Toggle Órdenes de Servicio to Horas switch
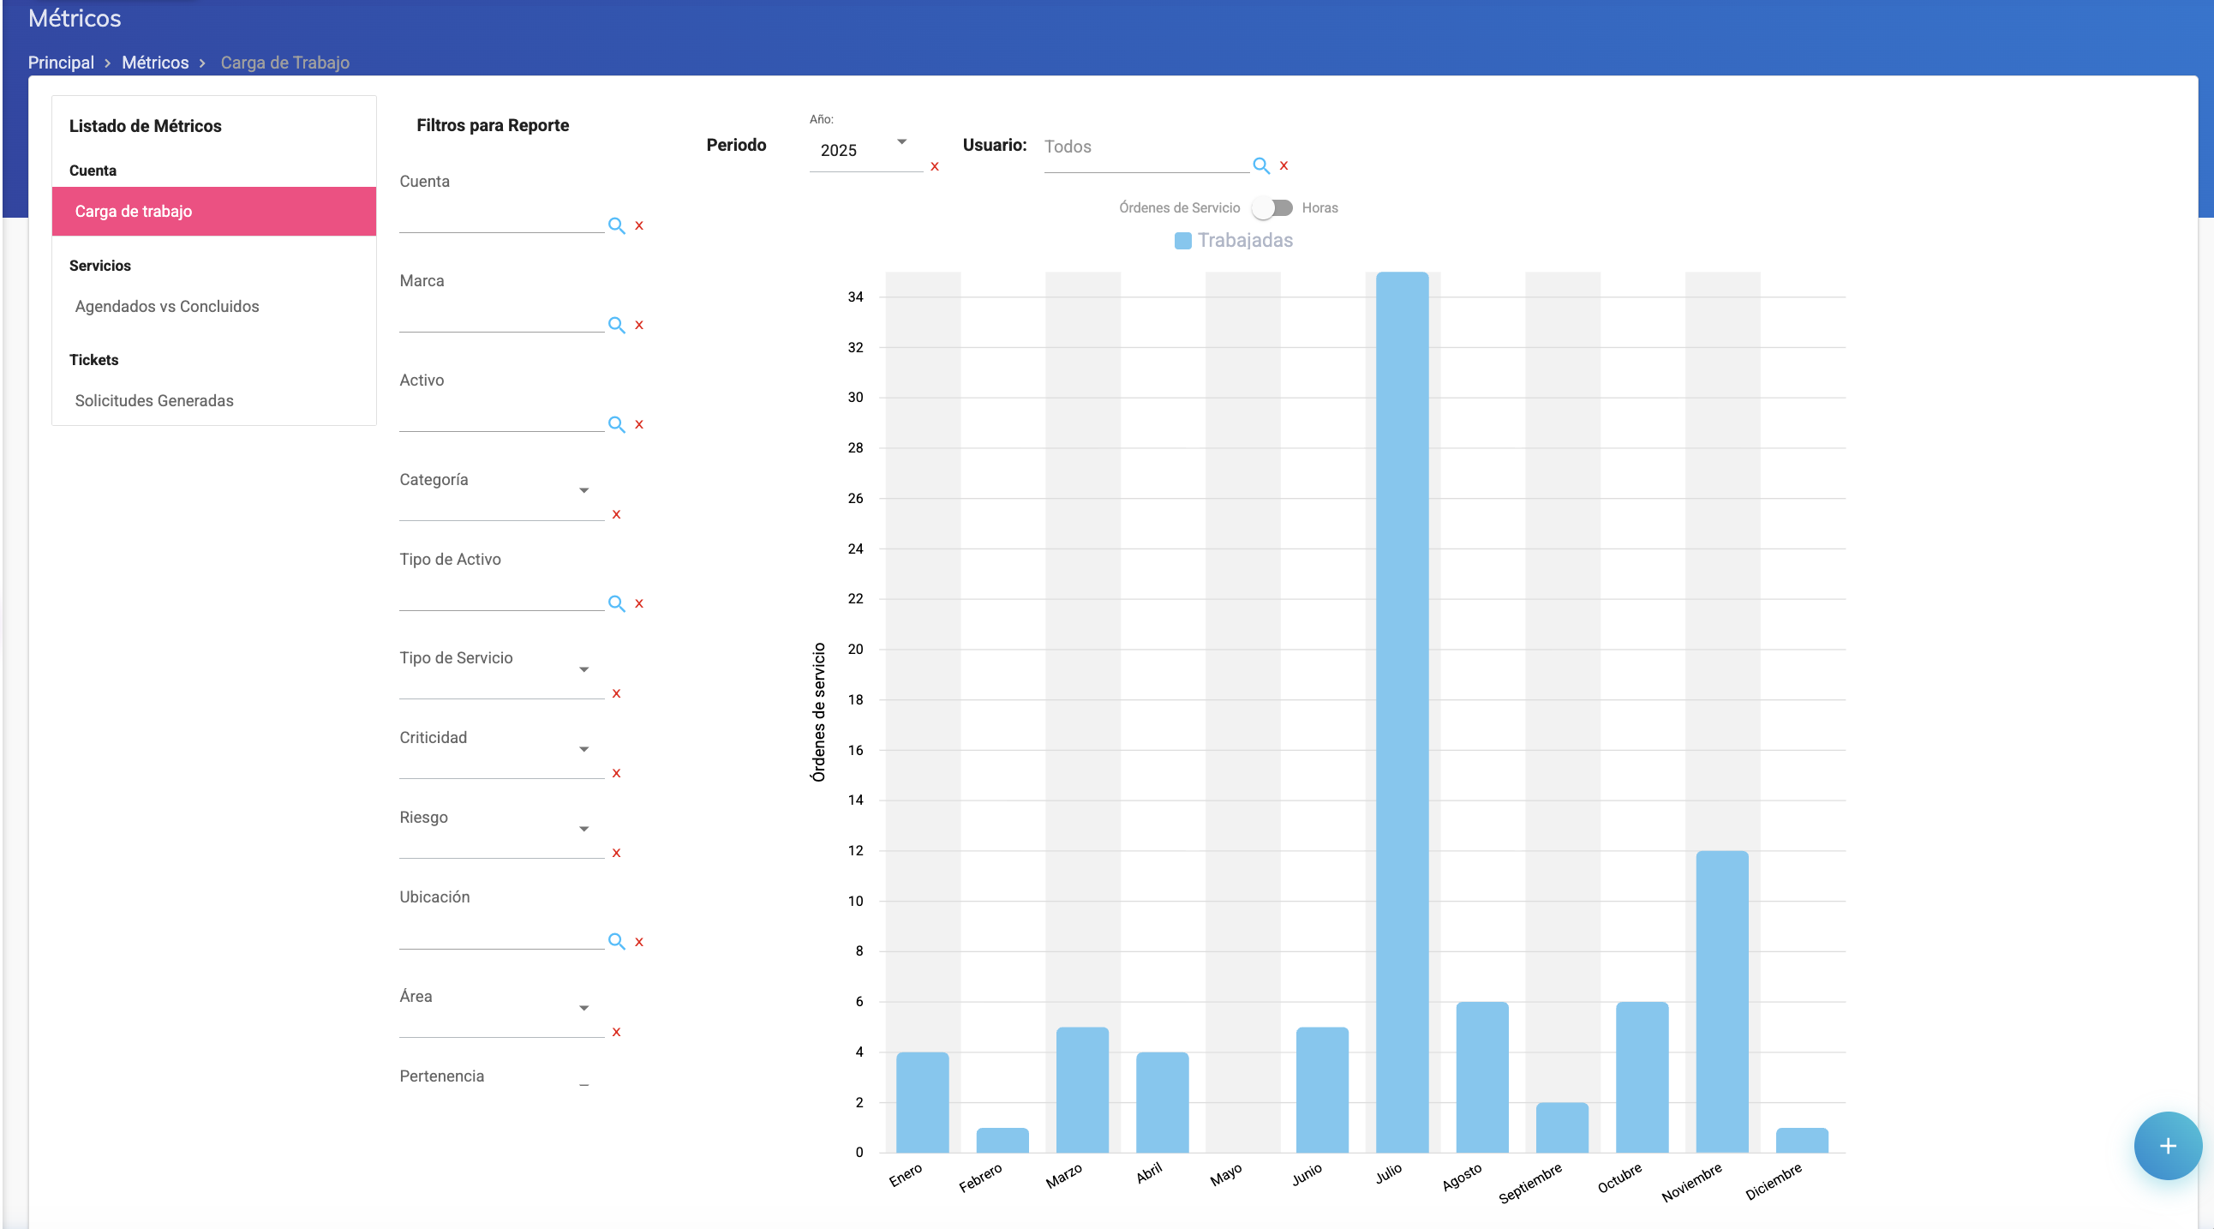This screenshot has width=2214, height=1229. click(x=1272, y=208)
